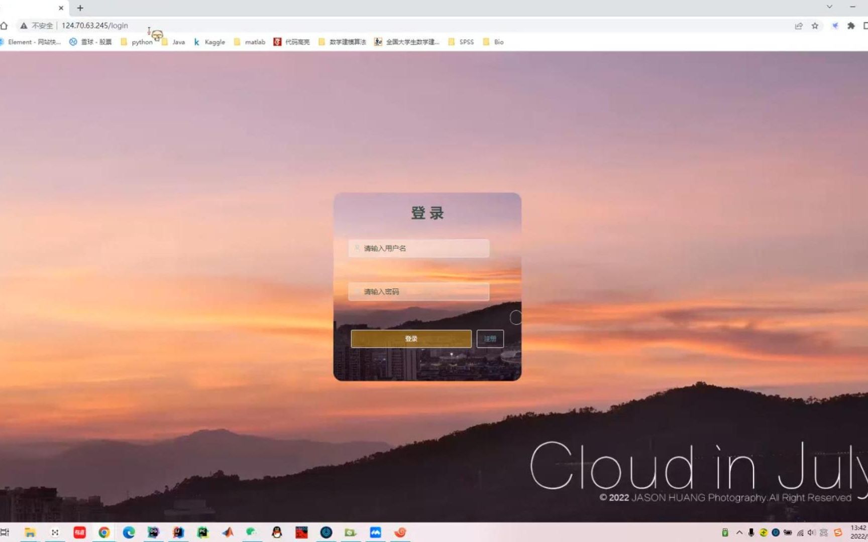The height and width of the screenshot is (542, 868).
Task: Open DataGrip from the taskbar
Action: pyautogui.click(x=153, y=532)
